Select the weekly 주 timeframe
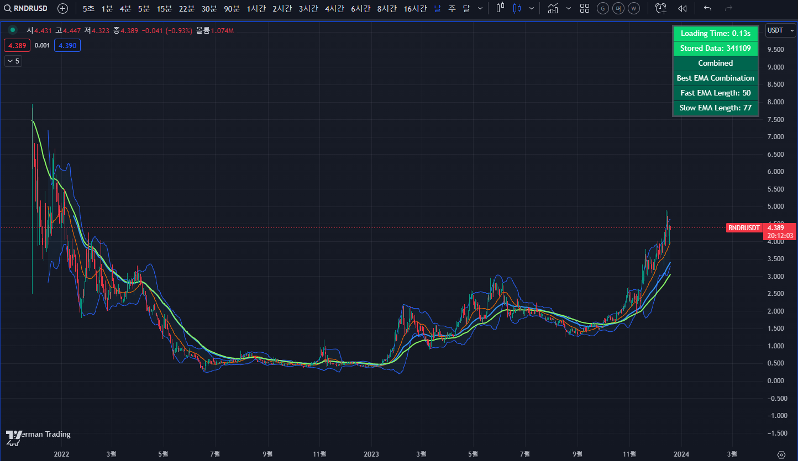The image size is (798, 461). [452, 8]
